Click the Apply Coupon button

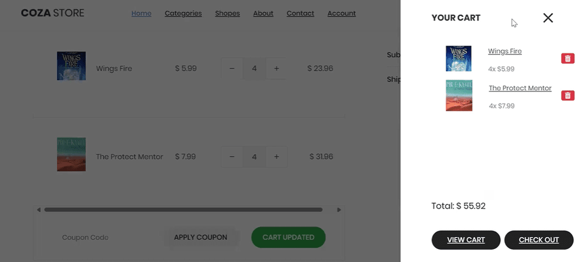[x=200, y=237]
